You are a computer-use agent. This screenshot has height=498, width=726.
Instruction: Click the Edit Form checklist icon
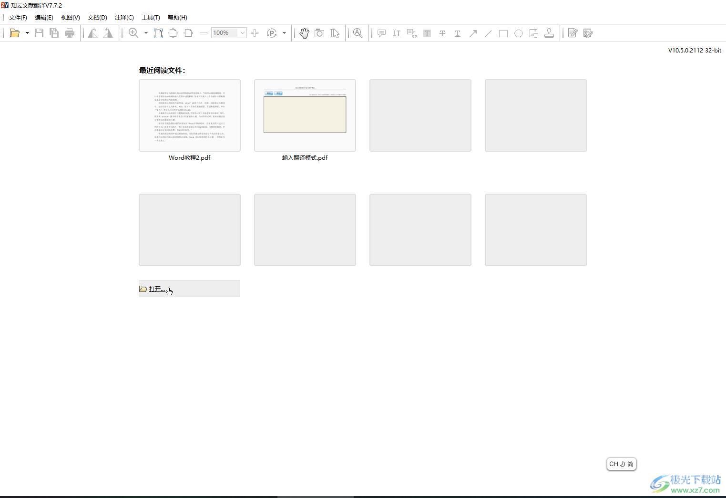pos(588,33)
